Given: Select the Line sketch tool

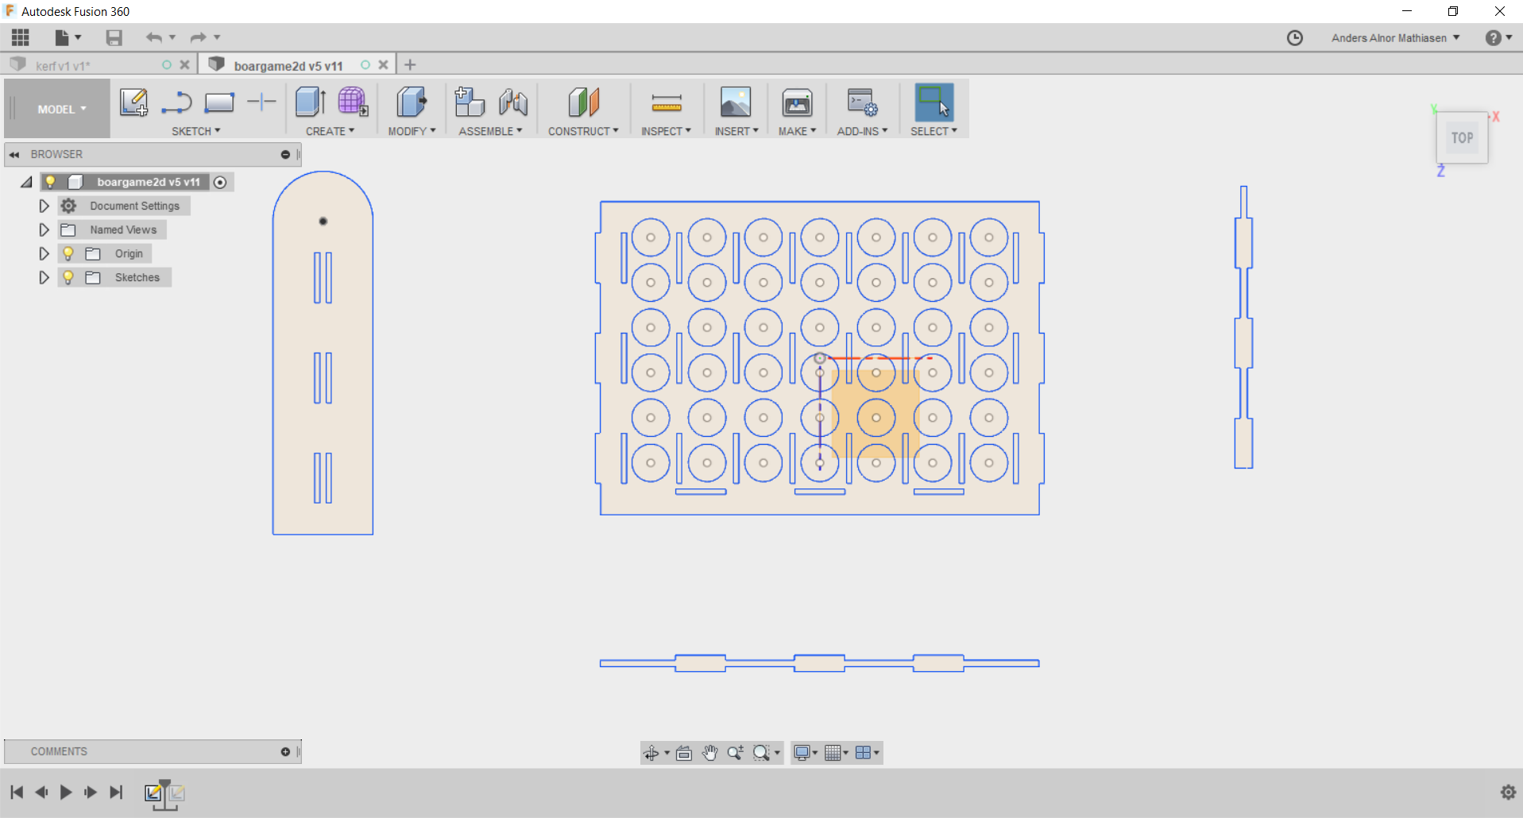Looking at the screenshot, I should 176,102.
